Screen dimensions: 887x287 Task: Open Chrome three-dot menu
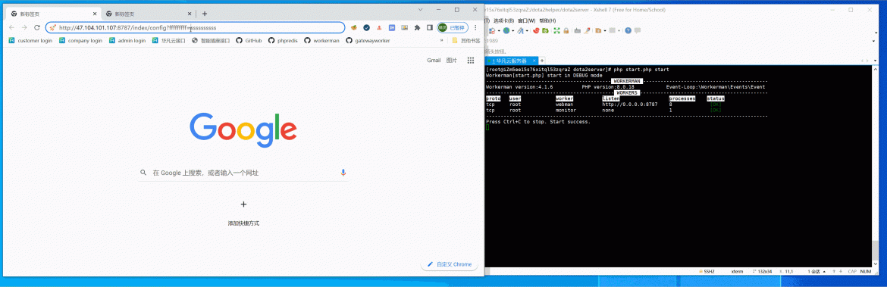tap(475, 28)
